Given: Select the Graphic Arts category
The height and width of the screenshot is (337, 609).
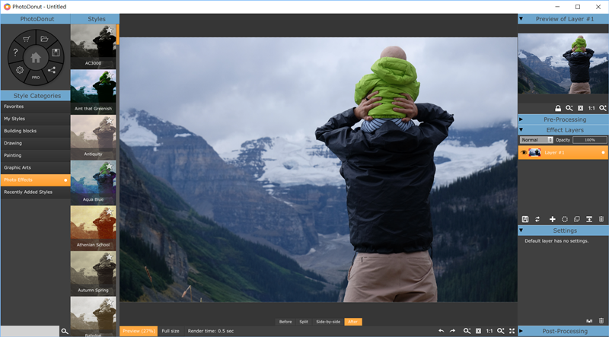Looking at the screenshot, I should [x=35, y=167].
